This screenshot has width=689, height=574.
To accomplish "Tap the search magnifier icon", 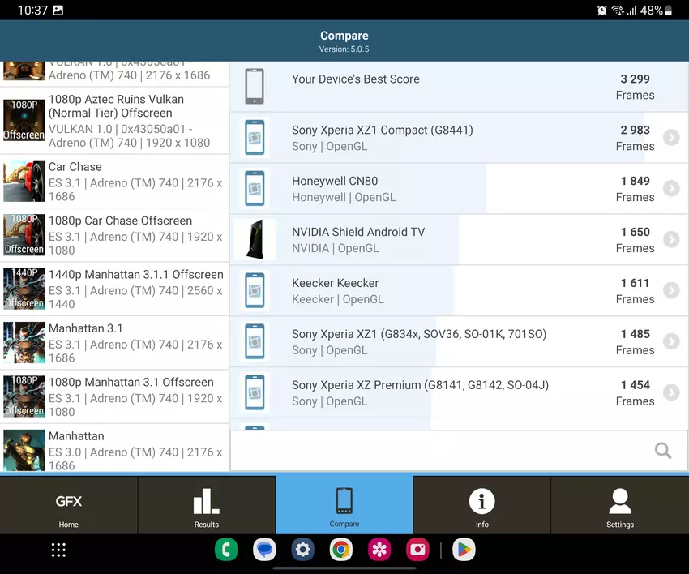I will 662,451.
